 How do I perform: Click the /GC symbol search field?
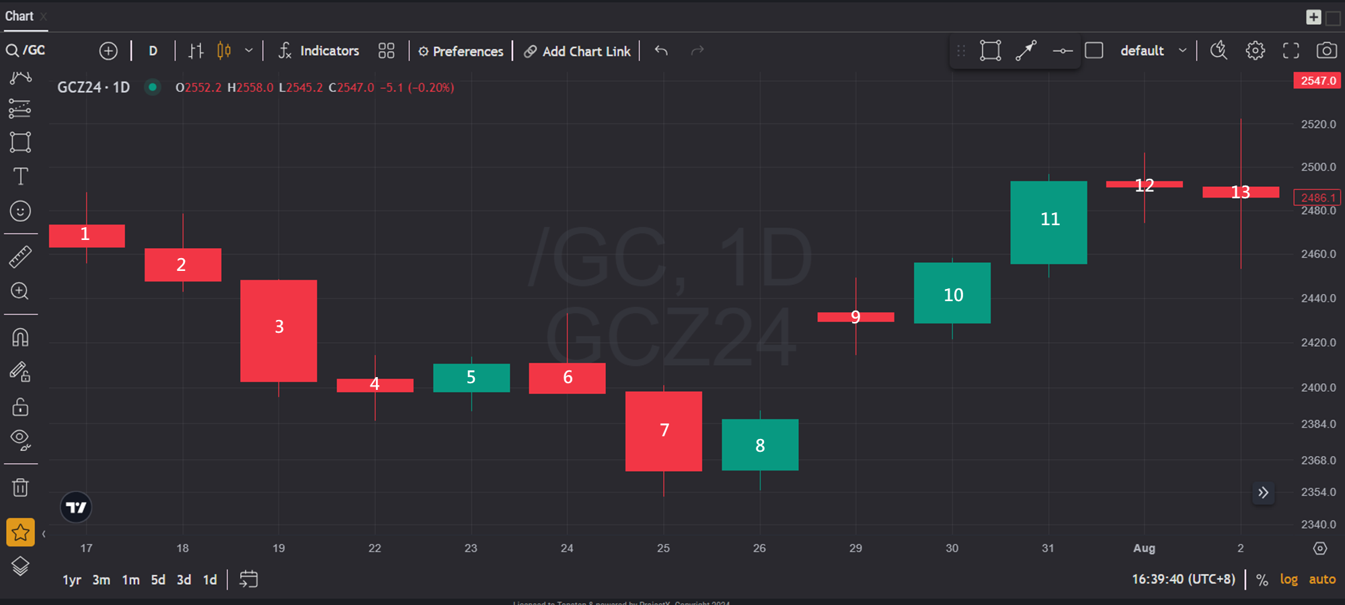pos(34,50)
